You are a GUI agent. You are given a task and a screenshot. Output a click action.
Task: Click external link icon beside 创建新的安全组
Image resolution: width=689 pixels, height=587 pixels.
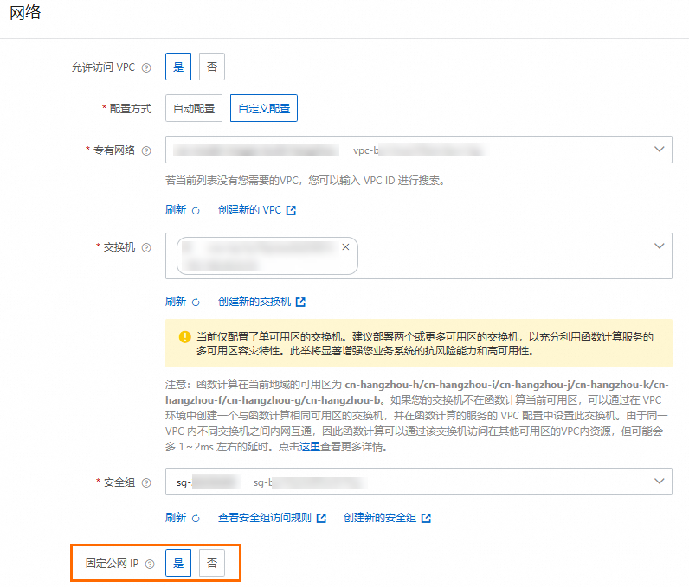pyautogui.click(x=426, y=519)
